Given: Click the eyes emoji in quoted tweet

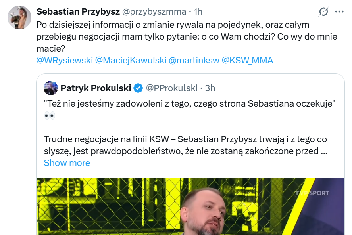Looking at the screenshot, I should point(50,116).
